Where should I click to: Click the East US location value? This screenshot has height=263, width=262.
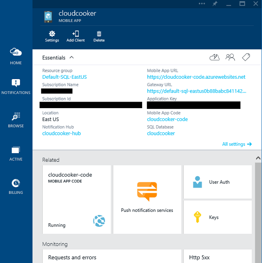tap(51, 119)
